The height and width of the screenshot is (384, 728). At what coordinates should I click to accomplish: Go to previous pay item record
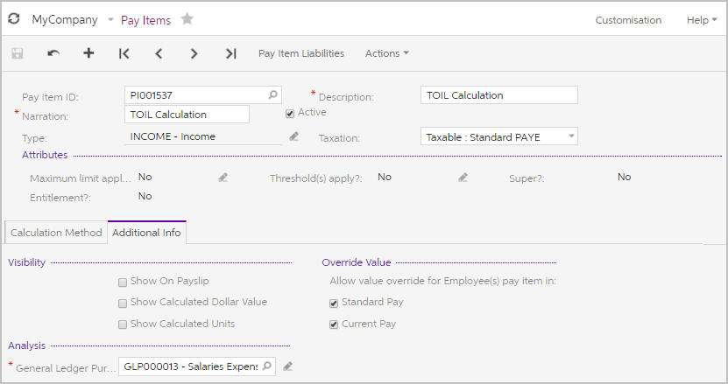[x=159, y=53]
